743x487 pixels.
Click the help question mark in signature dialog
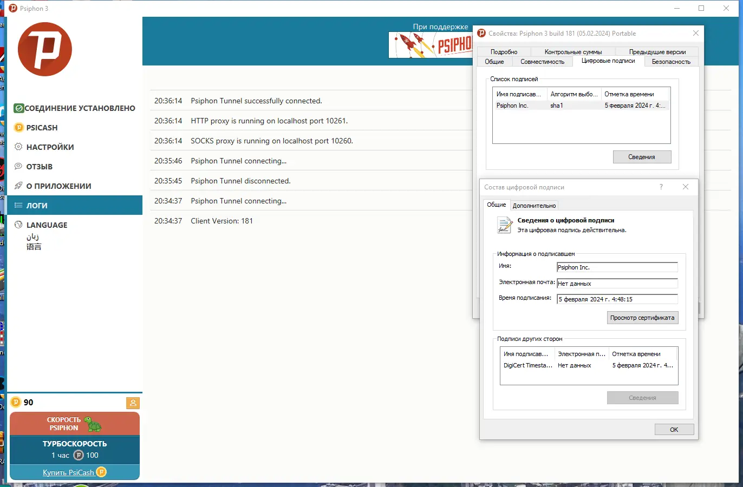tap(661, 187)
